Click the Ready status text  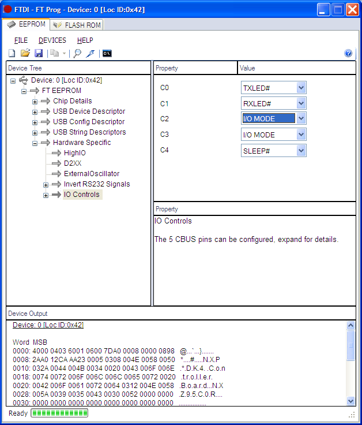pyautogui.click(x=18, y=413)
